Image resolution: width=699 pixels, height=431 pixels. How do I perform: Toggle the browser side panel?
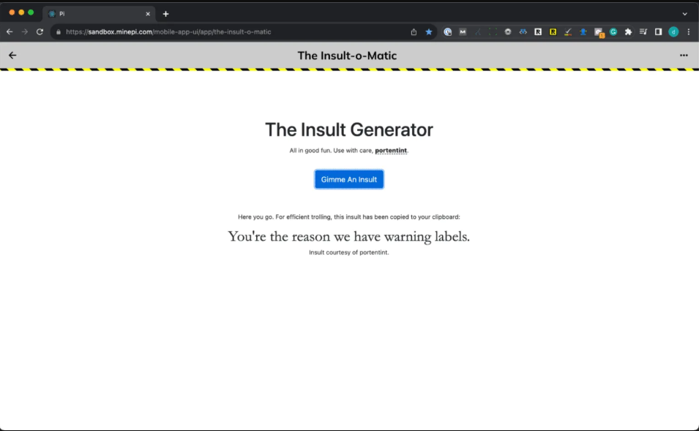[658, 32]
